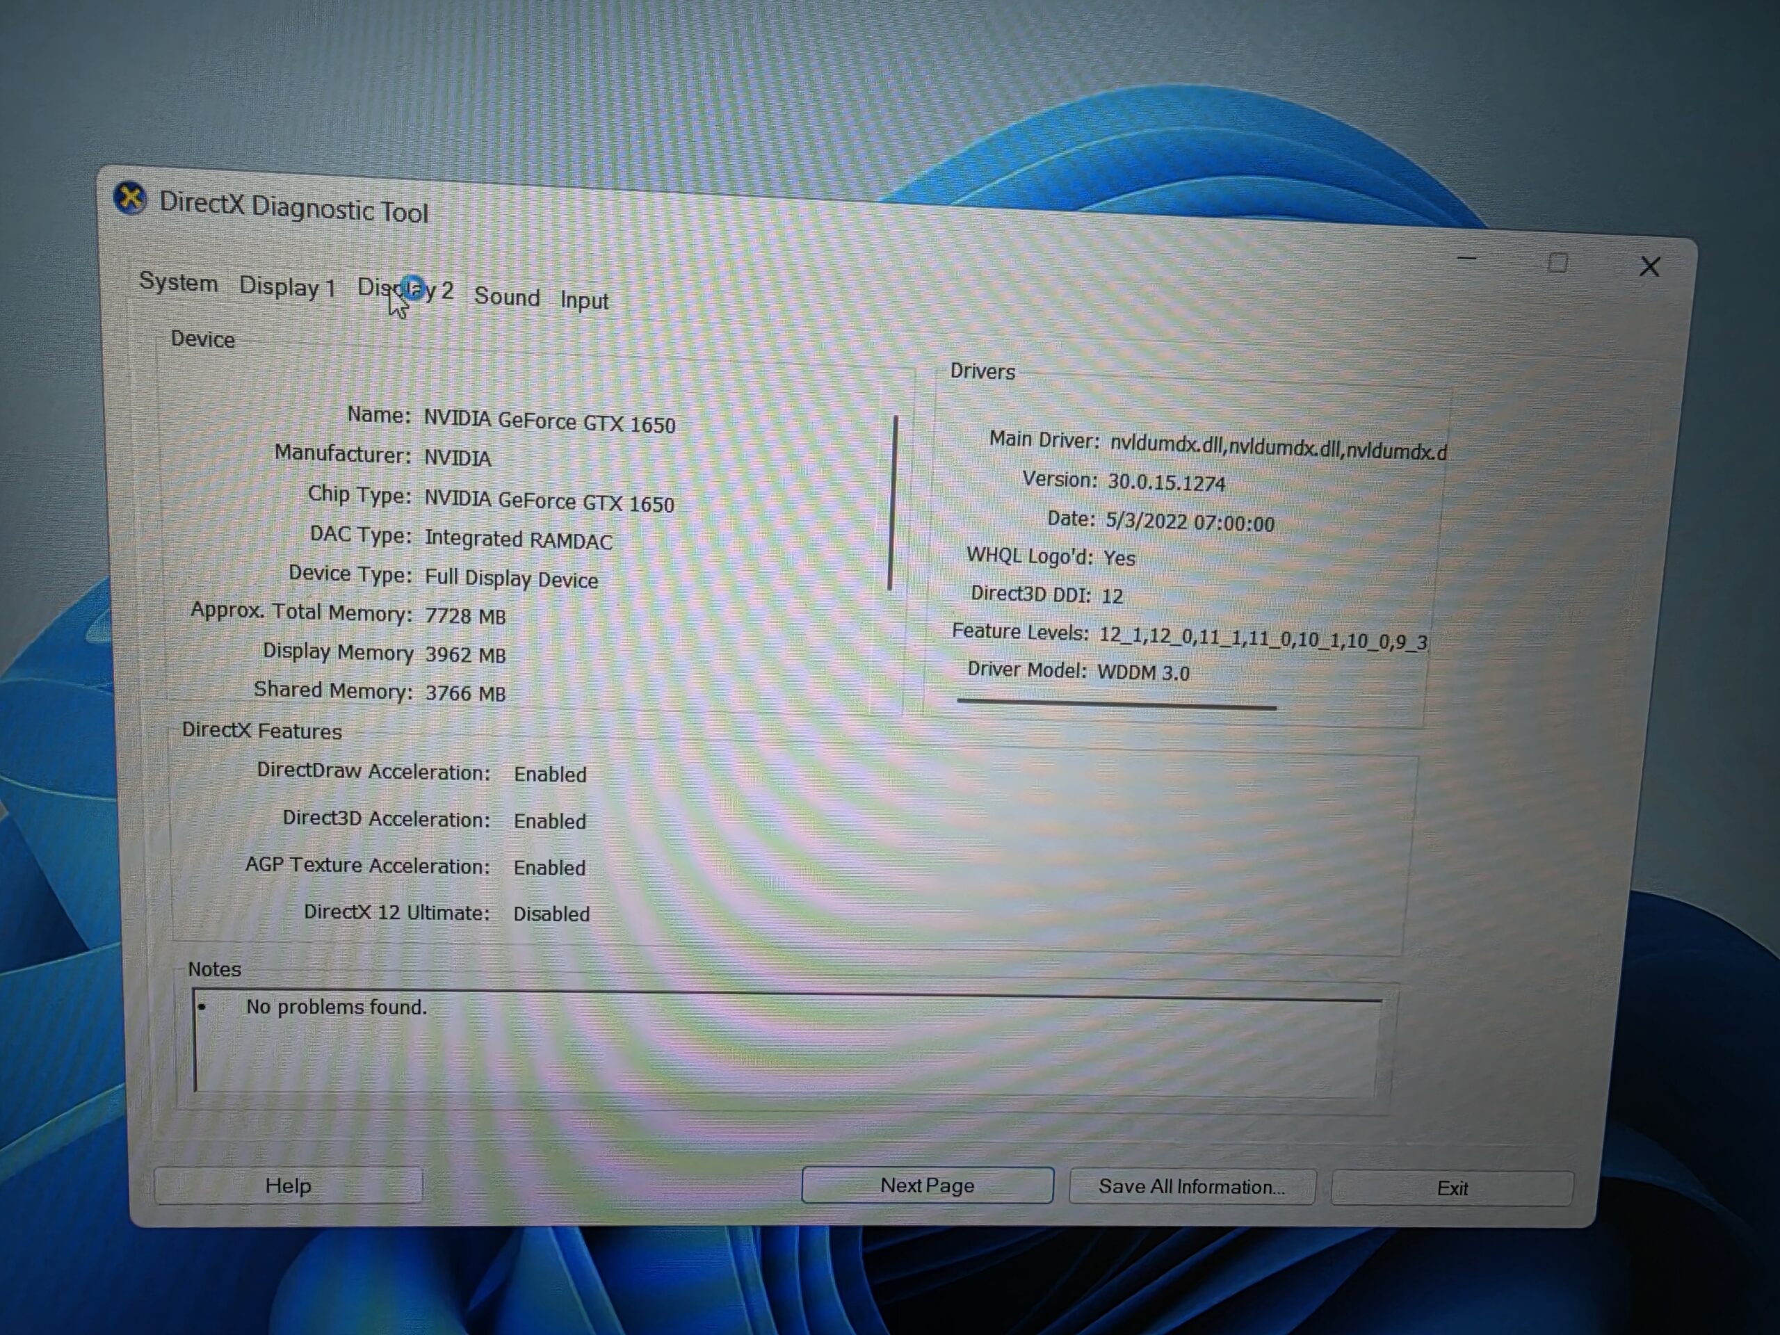This screenshot has height=1335, width=1780.
Task: Click the Main Driver value nvldumdx.dll
Action: (x=1279, y=446)
